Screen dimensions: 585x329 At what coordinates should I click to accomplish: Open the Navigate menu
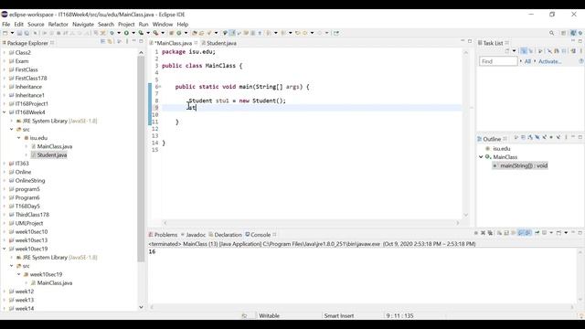point(83,25)
